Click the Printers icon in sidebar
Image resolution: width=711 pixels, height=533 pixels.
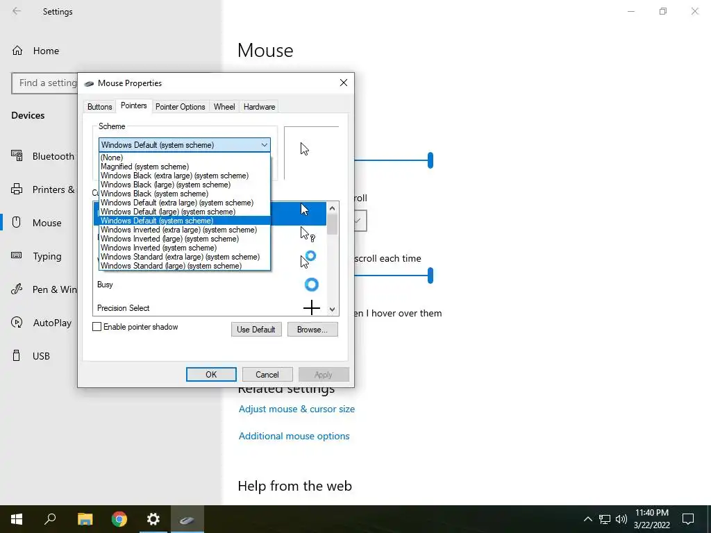[x=17, y=189]
